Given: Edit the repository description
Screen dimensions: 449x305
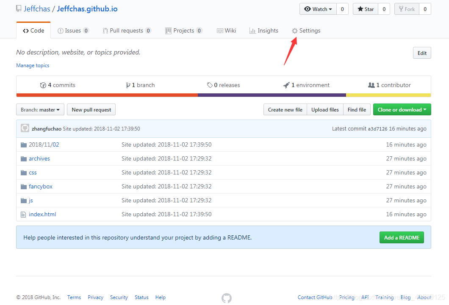Looking at the screenshot, I should [x=422, y=53].
